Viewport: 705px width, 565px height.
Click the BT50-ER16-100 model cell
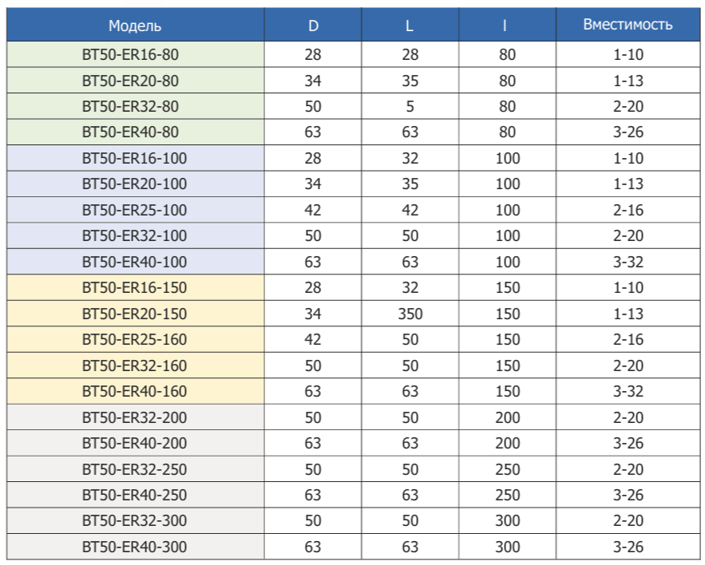click(x=135, y=158)
